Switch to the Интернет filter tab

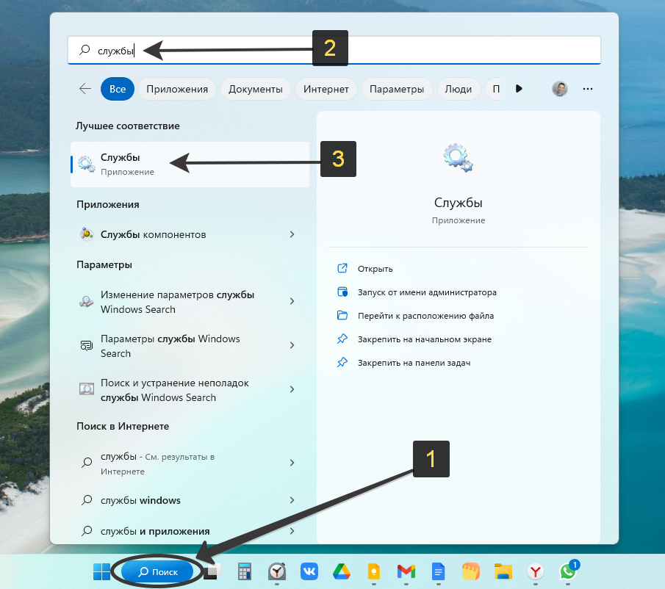pyautogui.click(x=326, y=89)
